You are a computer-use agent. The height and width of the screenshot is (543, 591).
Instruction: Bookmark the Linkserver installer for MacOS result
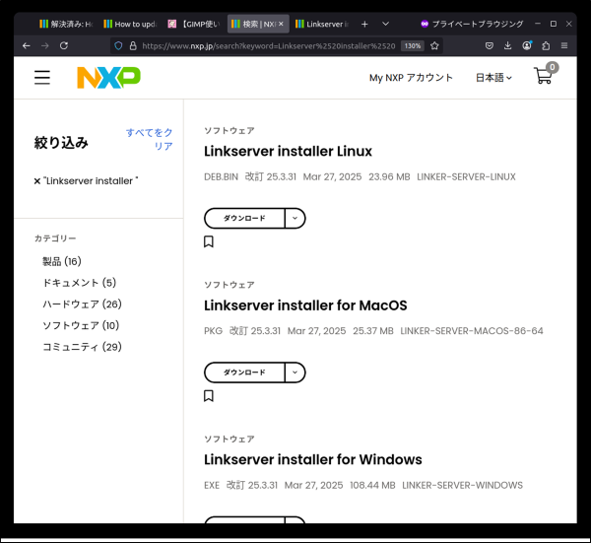[209, 396]
